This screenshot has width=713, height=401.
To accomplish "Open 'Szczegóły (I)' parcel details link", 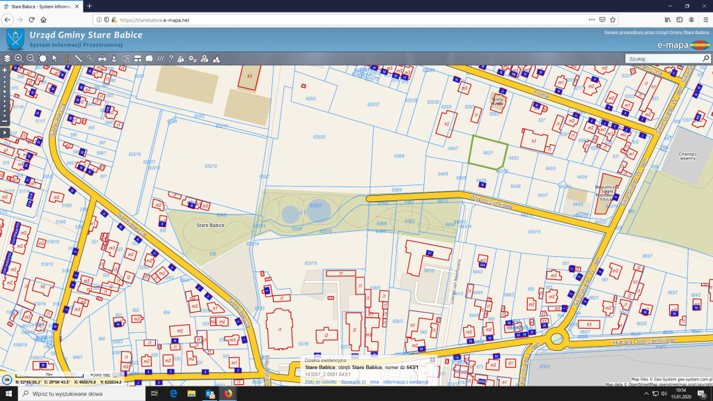I will click(353, 382).
